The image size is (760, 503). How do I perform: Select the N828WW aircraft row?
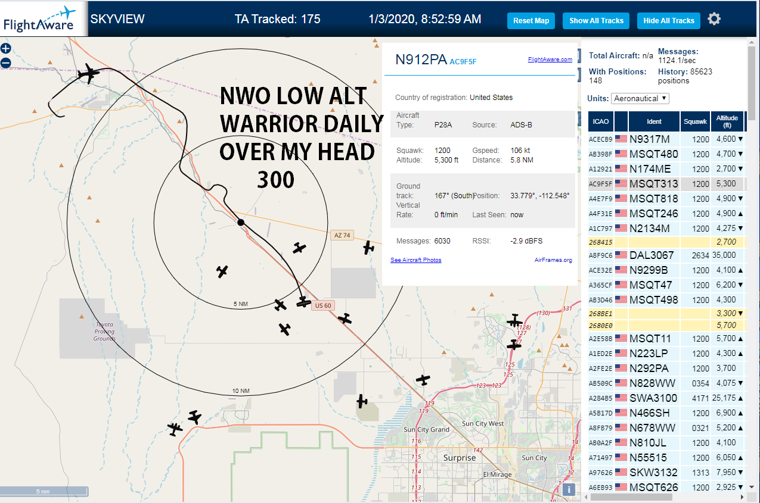coord(666,383)
